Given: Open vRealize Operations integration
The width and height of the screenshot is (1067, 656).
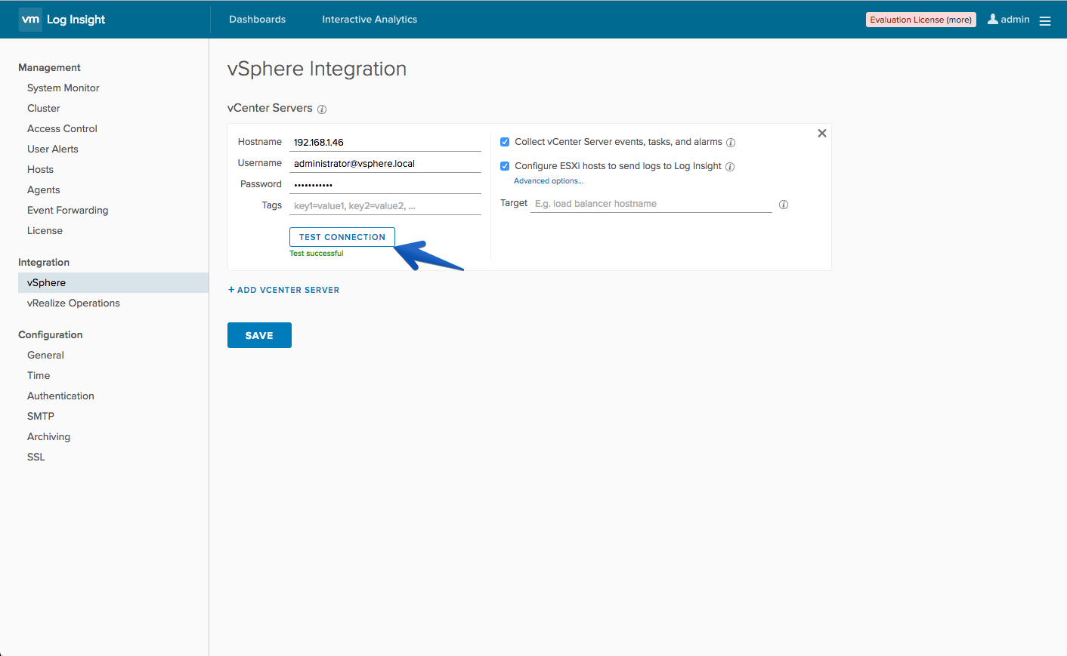Looking at the screenshot, I should tap(73, 303).
